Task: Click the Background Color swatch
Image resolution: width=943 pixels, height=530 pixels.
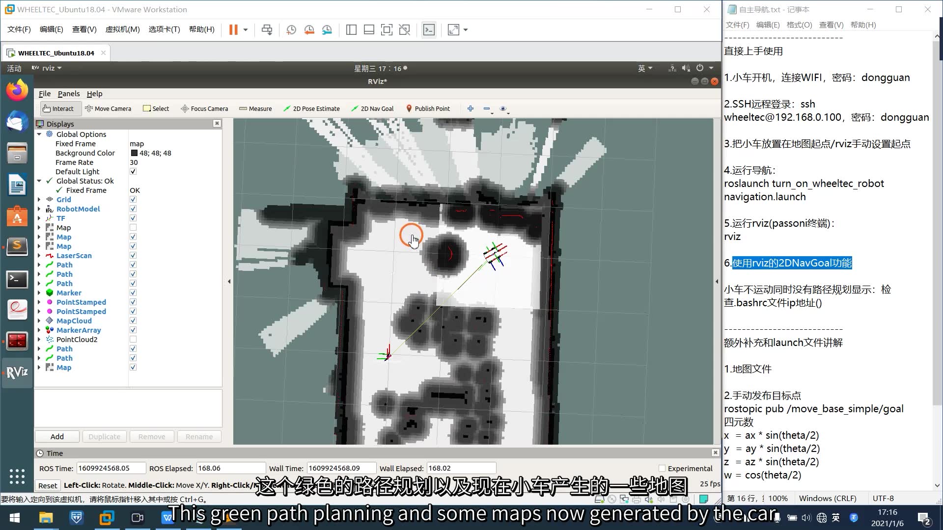Action: [134, 153]
